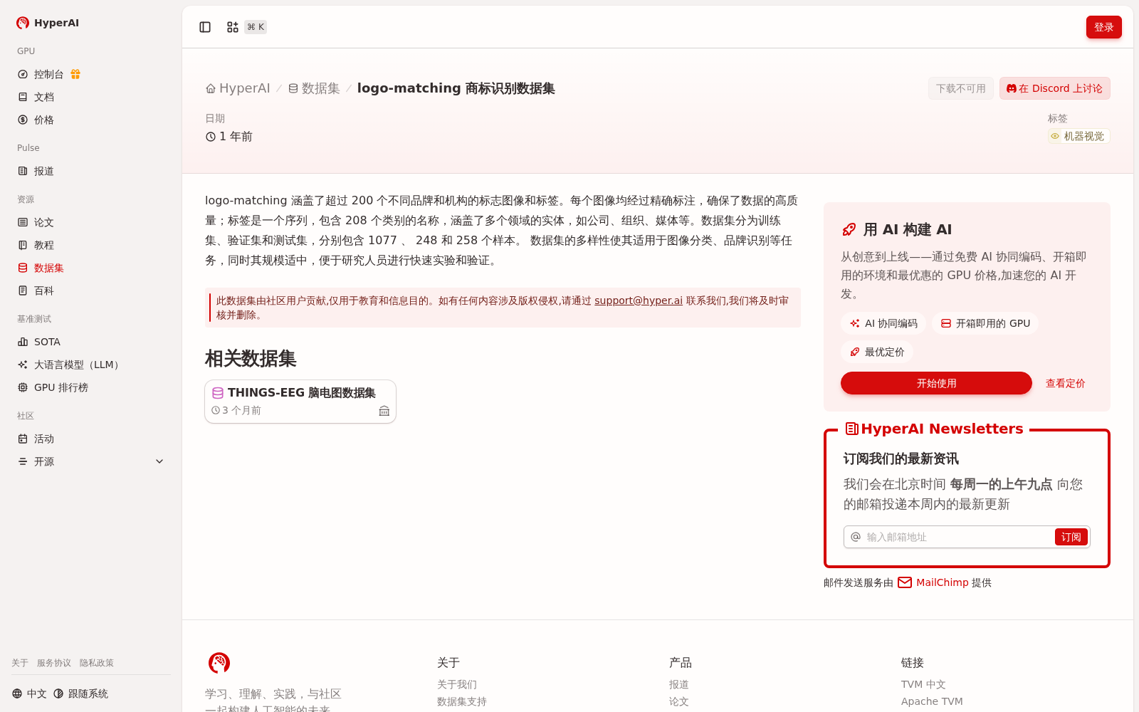The height and width of the screenshot is (712, 1139).
Task: Open Apache TVM footer link
Action: [932, 701]
